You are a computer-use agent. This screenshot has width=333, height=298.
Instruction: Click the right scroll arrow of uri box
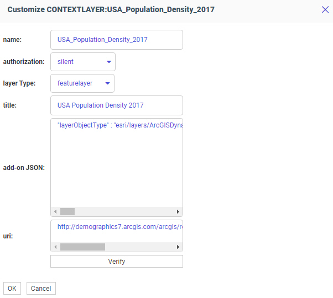178,247
